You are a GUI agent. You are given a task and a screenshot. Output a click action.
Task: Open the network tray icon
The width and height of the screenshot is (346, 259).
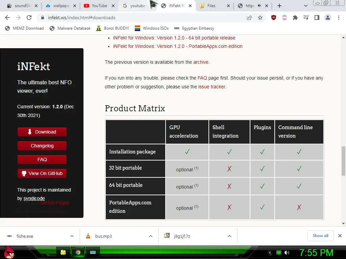coord(279,253)
